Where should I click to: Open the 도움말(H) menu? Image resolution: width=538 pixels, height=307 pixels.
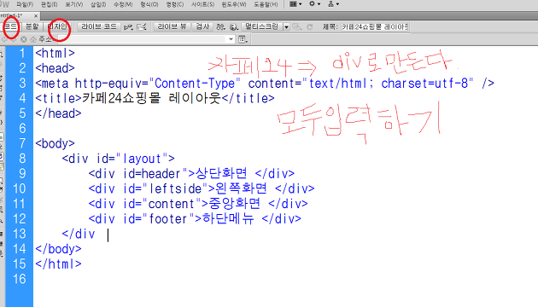tap(266, 4)
